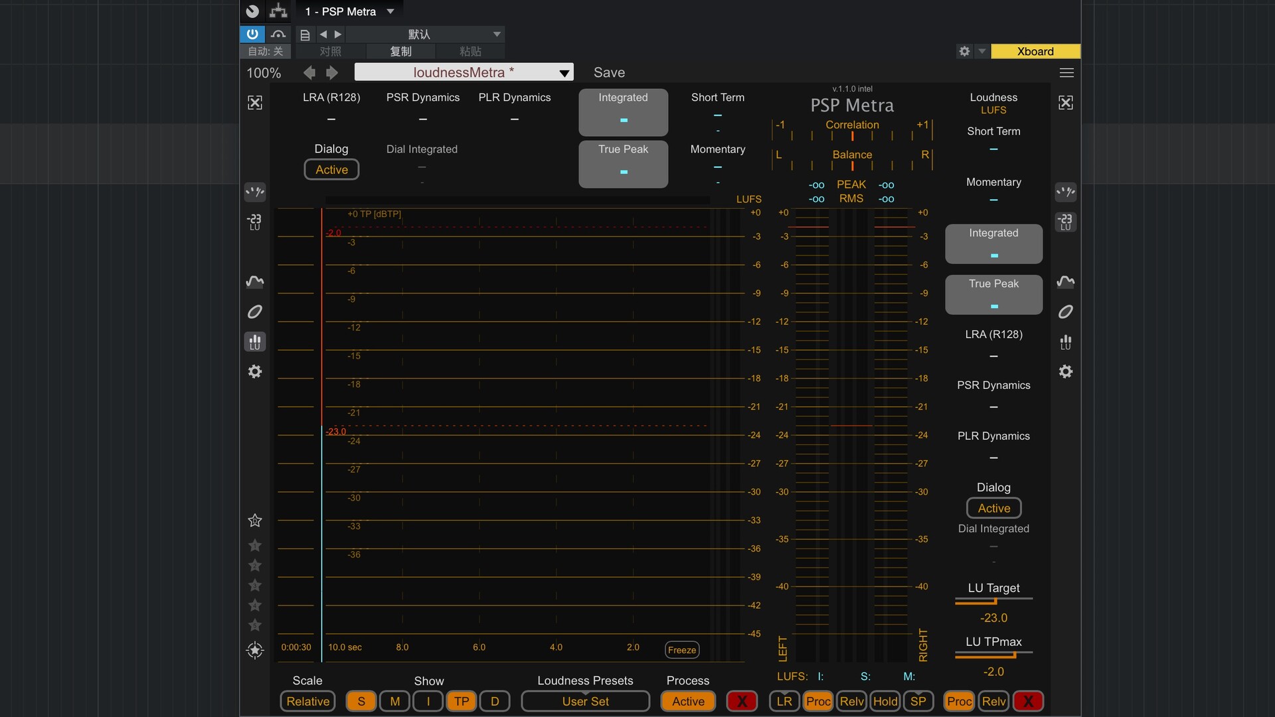Toggle the TP show button
This screenshot has height=717, width=1275.
(x=462, y=701)
